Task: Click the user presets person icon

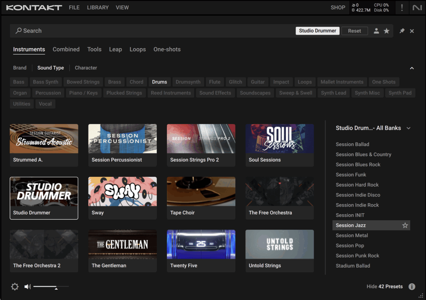Action: [x=376, y=31]
